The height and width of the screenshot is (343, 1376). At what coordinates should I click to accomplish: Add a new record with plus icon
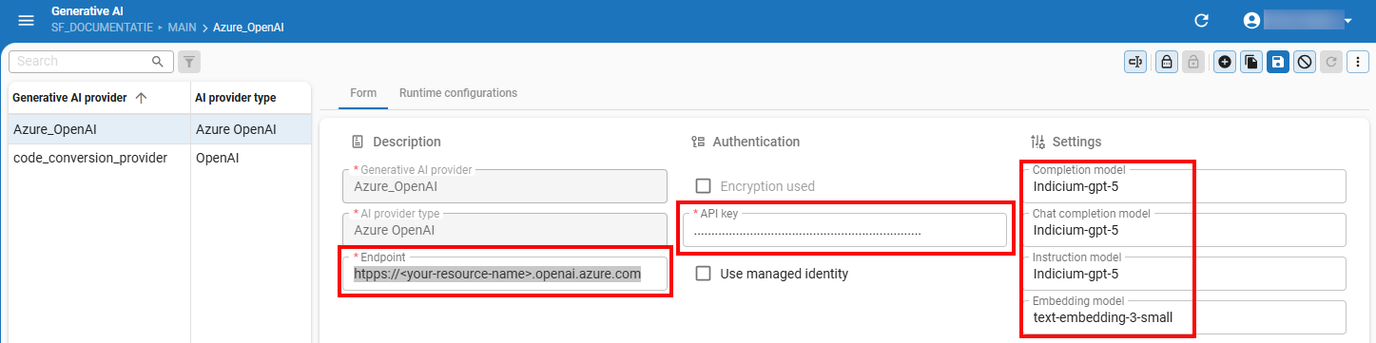click(x=1225, y=62)
